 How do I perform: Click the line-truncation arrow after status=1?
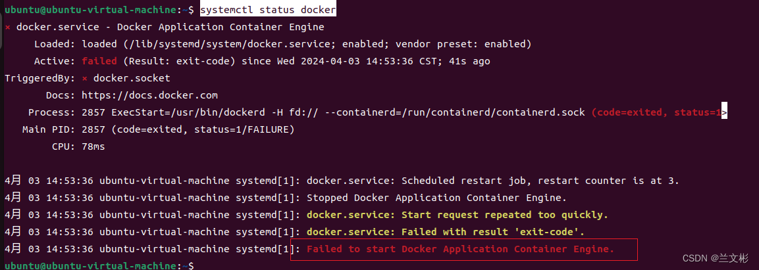(724, 112)
